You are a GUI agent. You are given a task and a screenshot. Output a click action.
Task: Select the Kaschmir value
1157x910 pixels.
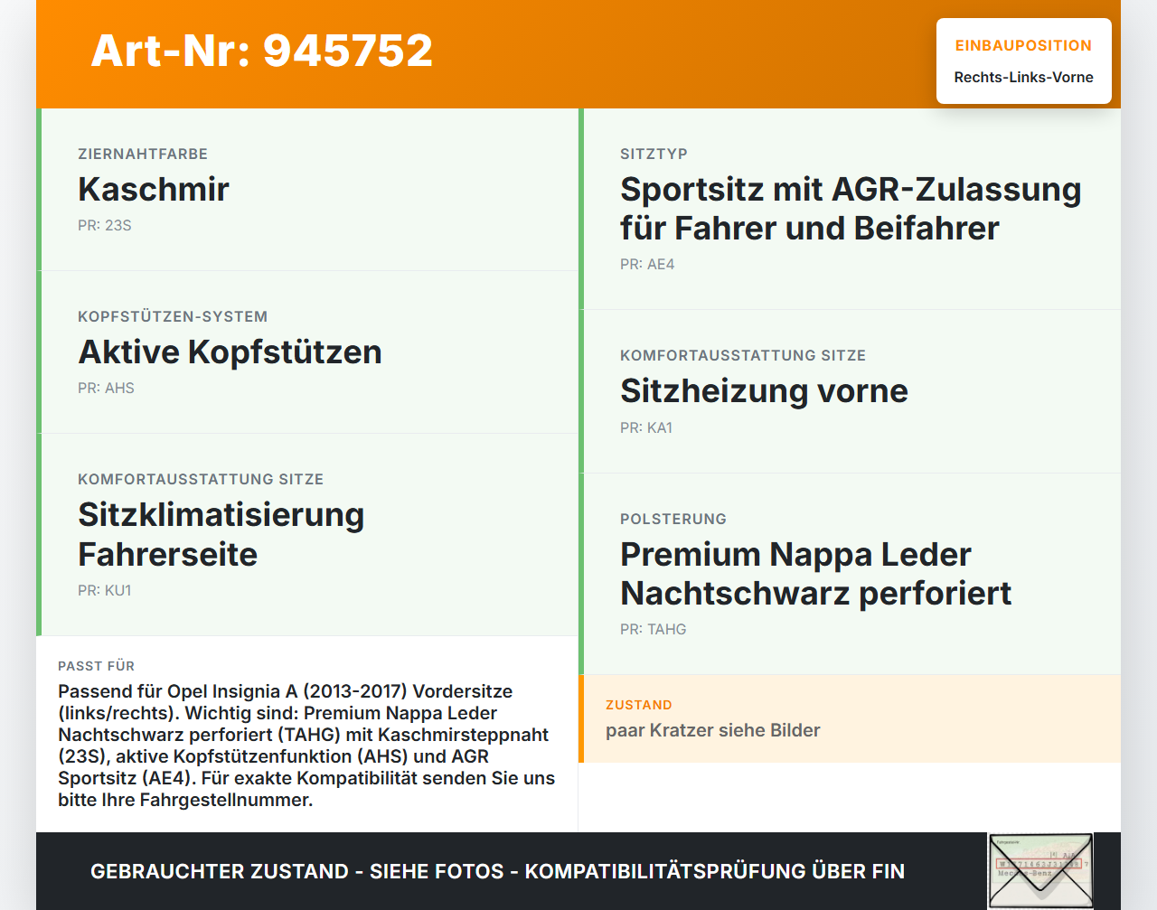(x=154, y=189)
